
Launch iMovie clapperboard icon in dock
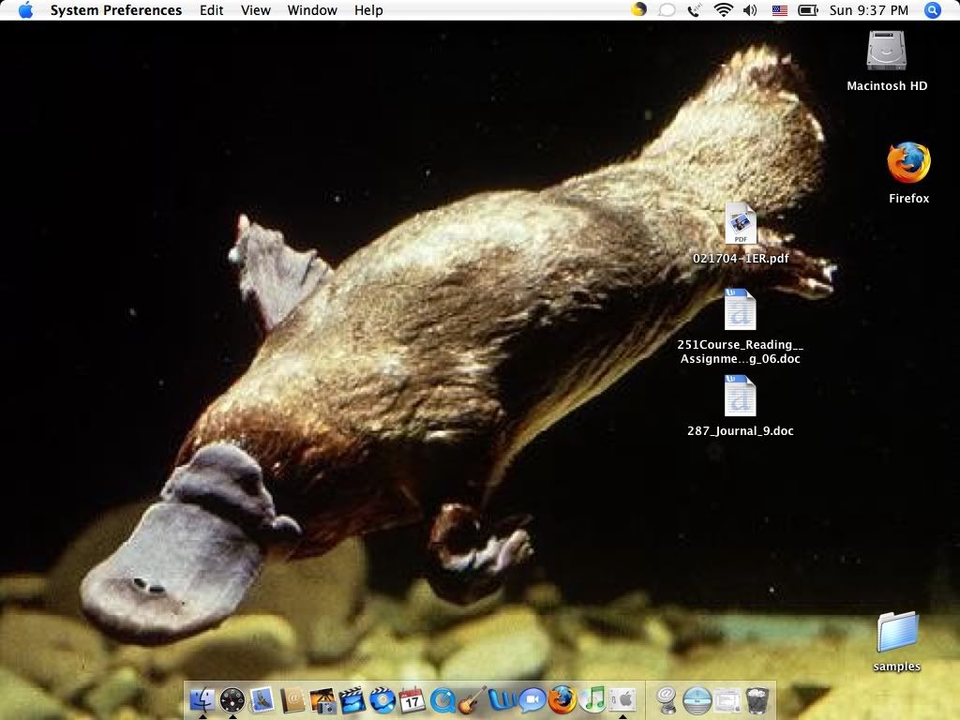click(x=352, y=699)
